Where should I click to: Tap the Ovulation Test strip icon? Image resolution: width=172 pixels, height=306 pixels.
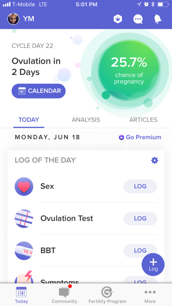24,219
